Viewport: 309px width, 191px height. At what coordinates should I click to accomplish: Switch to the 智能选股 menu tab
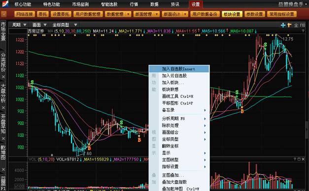click(x=109, y=4)
